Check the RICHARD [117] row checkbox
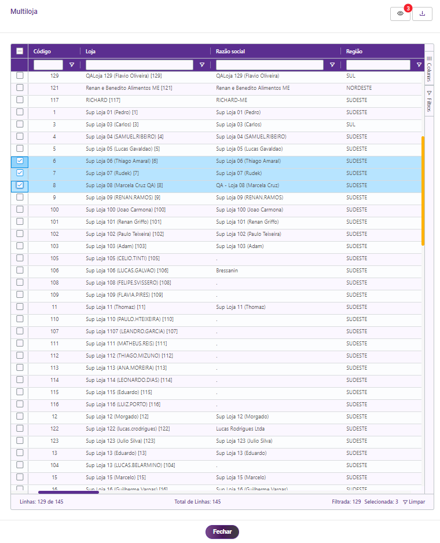This screenshot has width=440, height=543. point(20,100)
